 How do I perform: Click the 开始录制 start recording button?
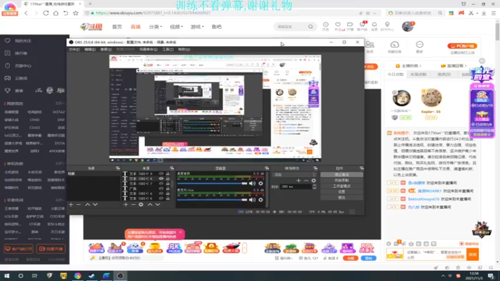(x=341, y=180)
